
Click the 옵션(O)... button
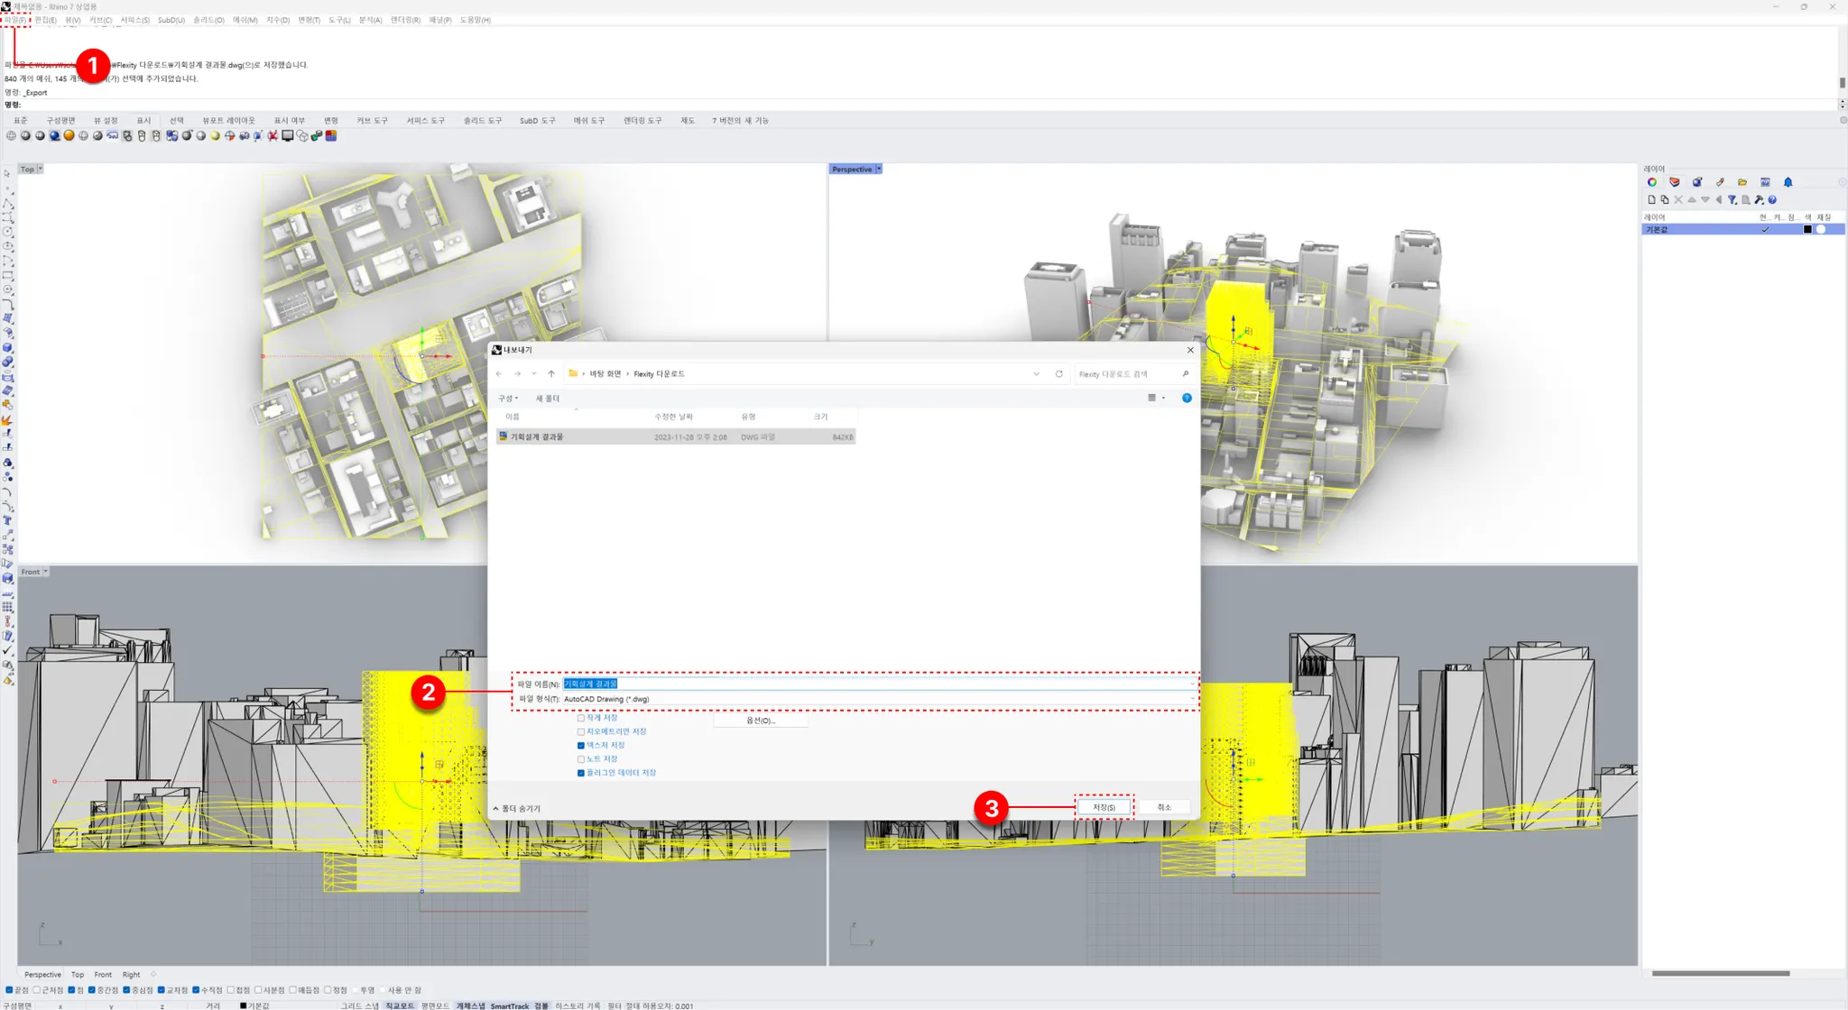click(760, 721)
